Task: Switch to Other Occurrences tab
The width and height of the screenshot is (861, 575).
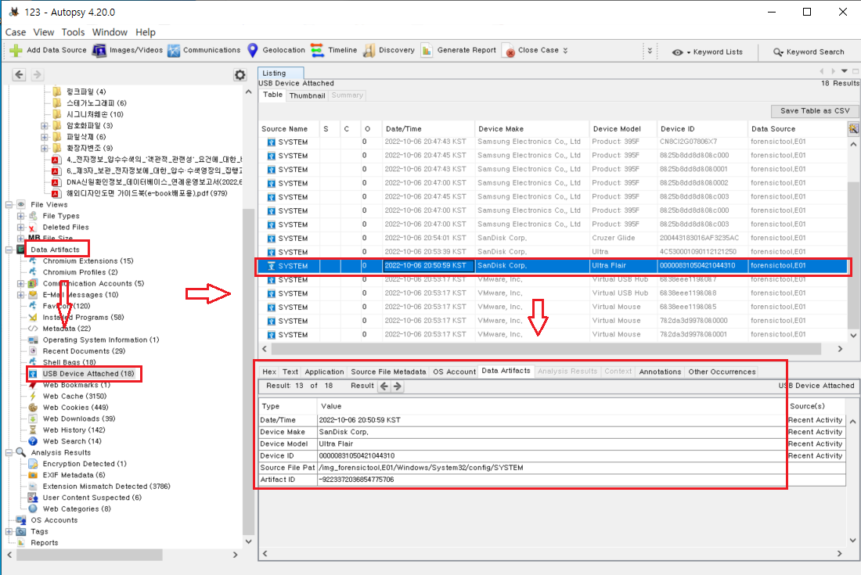Action: 722,372
